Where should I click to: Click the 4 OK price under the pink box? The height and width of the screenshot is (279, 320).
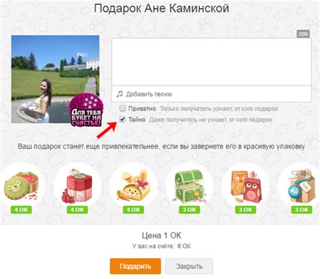77,209
